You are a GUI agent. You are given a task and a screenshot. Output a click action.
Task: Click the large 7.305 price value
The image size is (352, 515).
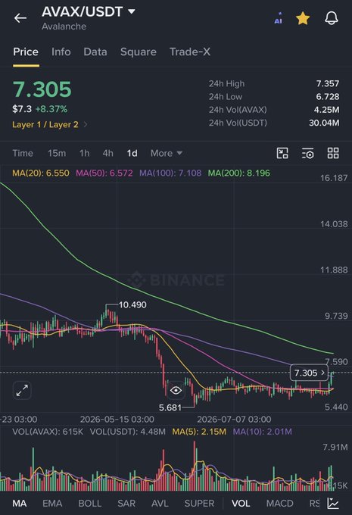42,89
